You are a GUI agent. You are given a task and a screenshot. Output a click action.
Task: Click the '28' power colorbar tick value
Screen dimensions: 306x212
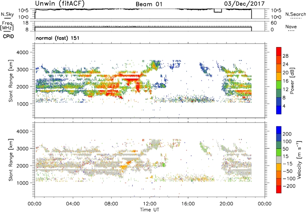[285, 56]
